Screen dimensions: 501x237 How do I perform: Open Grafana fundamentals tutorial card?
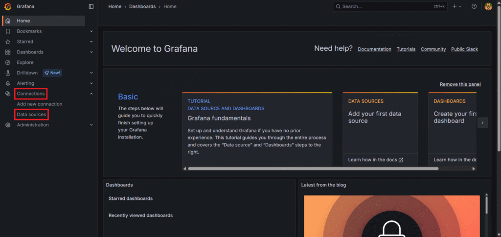pyautogui.click(x=257, y=129)
